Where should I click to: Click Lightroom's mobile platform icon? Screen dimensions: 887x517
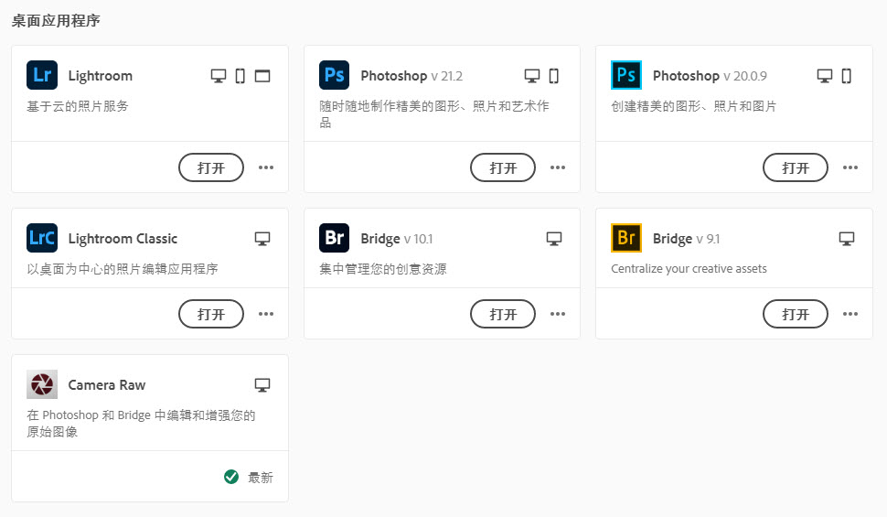[x=240, y=76]
